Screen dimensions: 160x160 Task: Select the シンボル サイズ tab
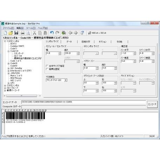pos(52,41)
